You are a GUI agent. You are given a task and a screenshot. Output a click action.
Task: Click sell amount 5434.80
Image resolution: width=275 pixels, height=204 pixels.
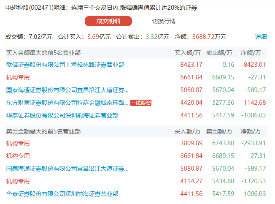223,181
